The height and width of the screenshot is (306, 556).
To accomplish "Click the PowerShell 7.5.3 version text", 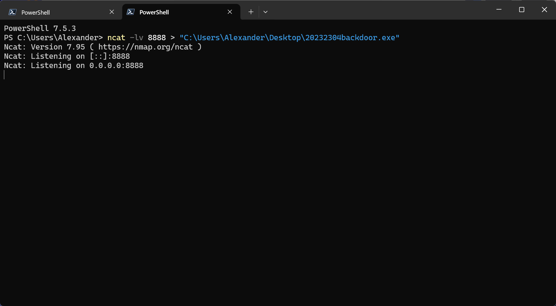I will coord(40,28).
